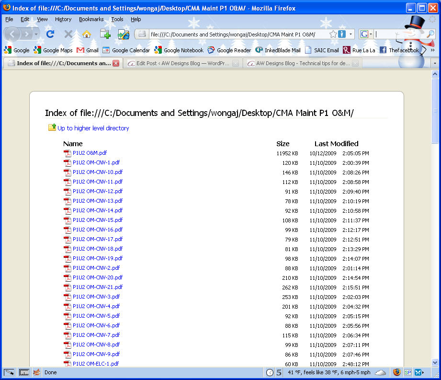Open the Thefacebook bookmark
Image resolution: width=441 pixels, height=380 pixels.
coord(399,50)
